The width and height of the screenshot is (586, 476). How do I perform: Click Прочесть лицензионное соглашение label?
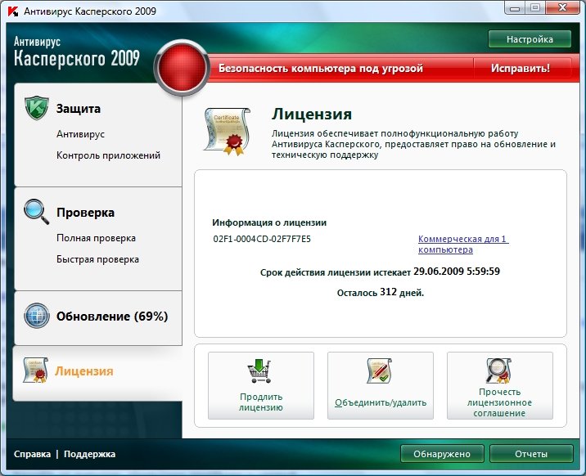[500, 402]
